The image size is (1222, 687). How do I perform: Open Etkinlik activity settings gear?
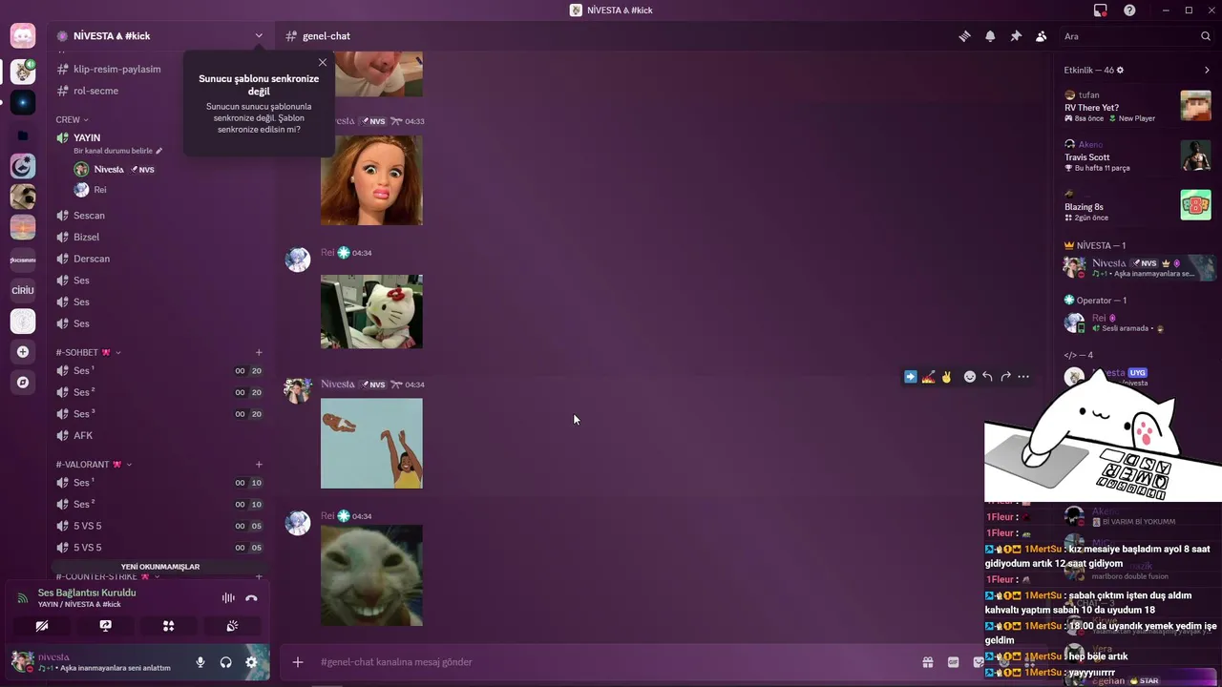(x=1120, y=70)
